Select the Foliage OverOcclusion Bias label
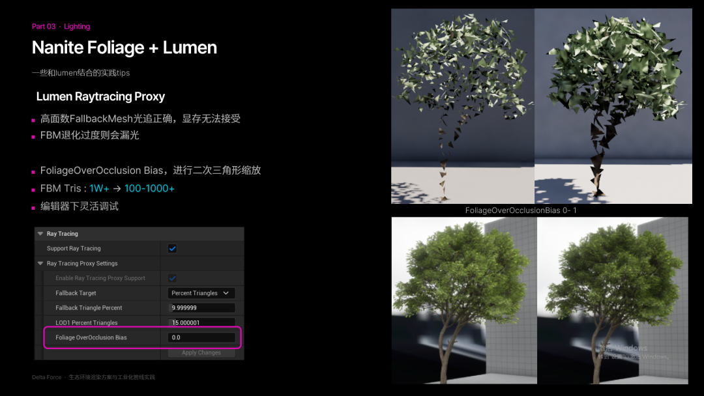 tap(91, 337)
